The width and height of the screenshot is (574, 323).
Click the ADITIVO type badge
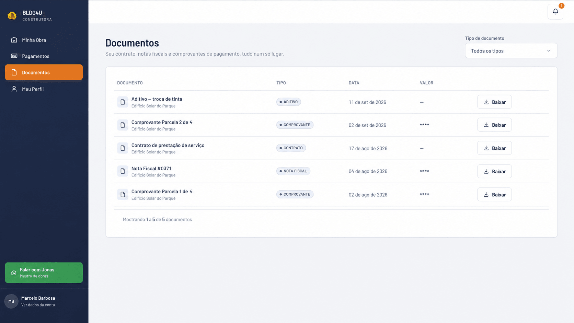289,102
